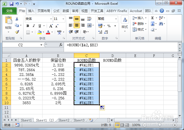Switch to the 数据 ribbon tab
The image size is (184, 130).
pos(66,11)
